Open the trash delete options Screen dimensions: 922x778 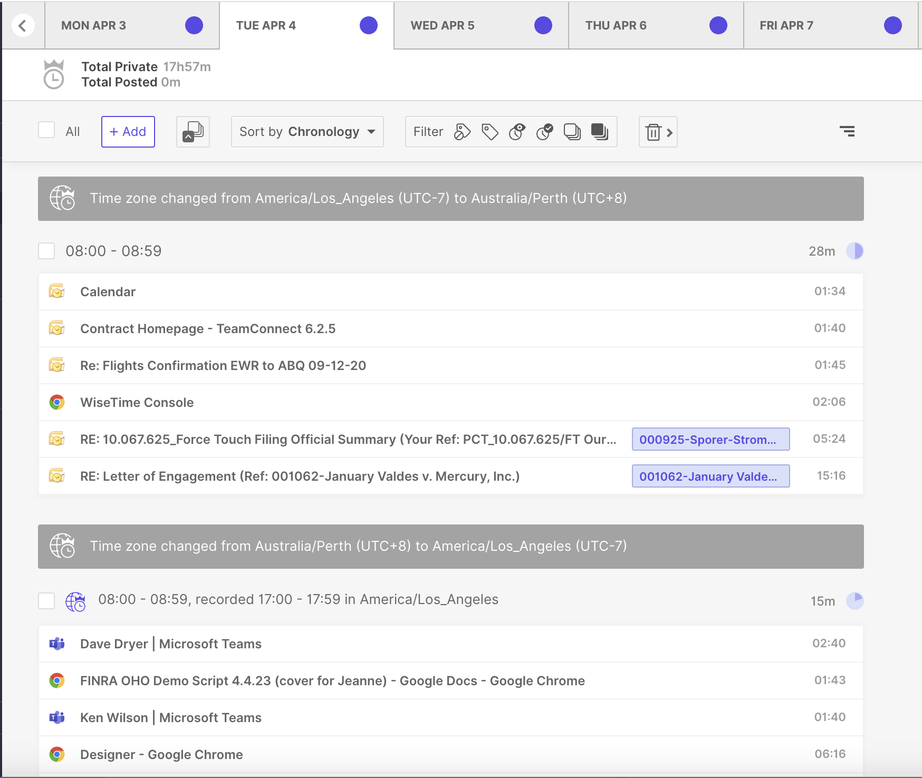pyautogui.click(x=658, y=132)
